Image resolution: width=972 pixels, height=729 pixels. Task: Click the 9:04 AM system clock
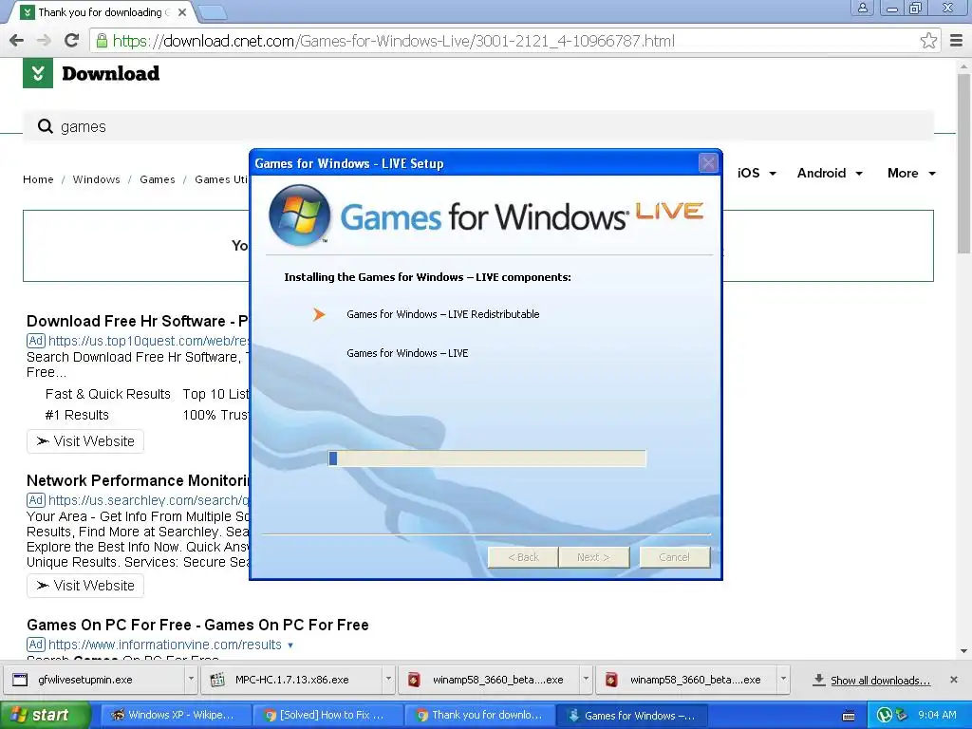click(937, 715)
